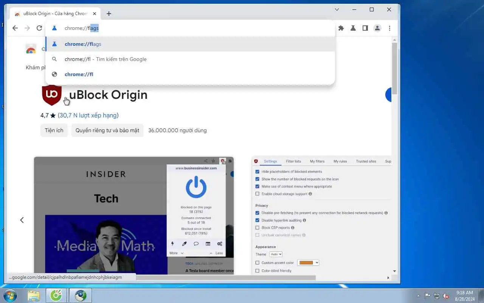Image resolution: width=484 pixels, height=303 pixels.
Task: Click the Quyền riêng tư và bảo mật chip
Action: (x=107, y=130)
